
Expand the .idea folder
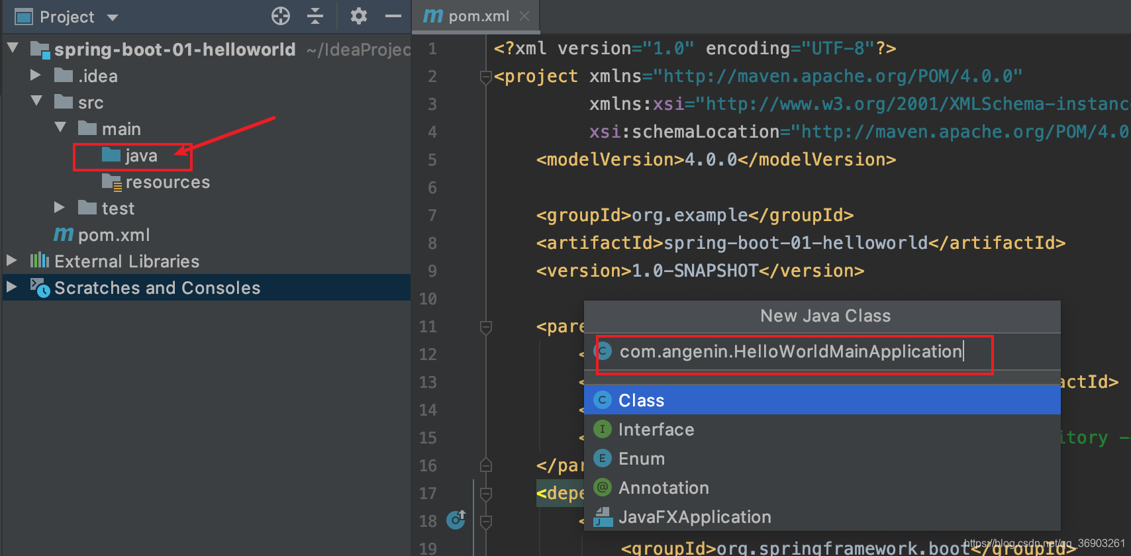tap(36, 75)
